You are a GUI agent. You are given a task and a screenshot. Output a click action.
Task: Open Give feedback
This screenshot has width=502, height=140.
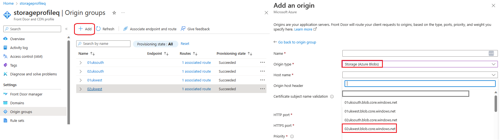point(195,29)
